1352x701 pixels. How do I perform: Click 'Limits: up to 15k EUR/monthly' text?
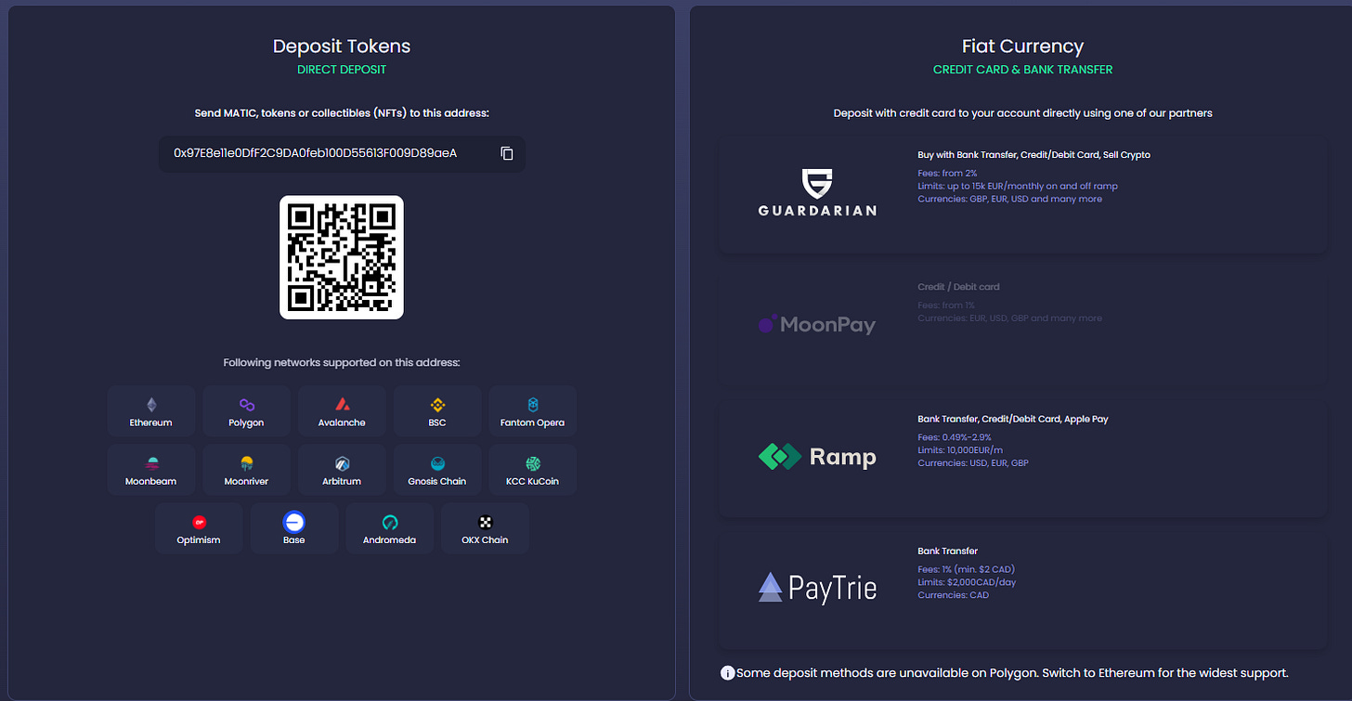[1018, 186]
